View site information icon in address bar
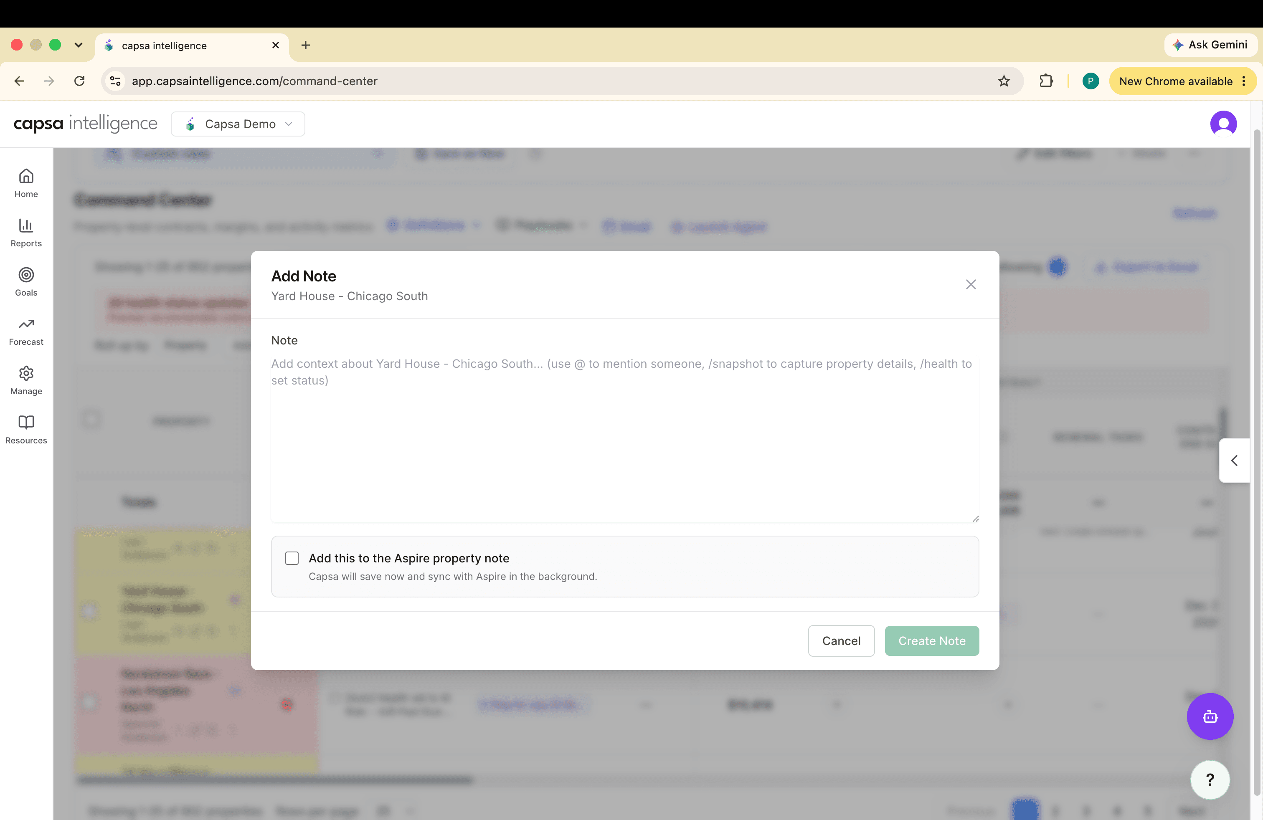 (x=115, y=81)
